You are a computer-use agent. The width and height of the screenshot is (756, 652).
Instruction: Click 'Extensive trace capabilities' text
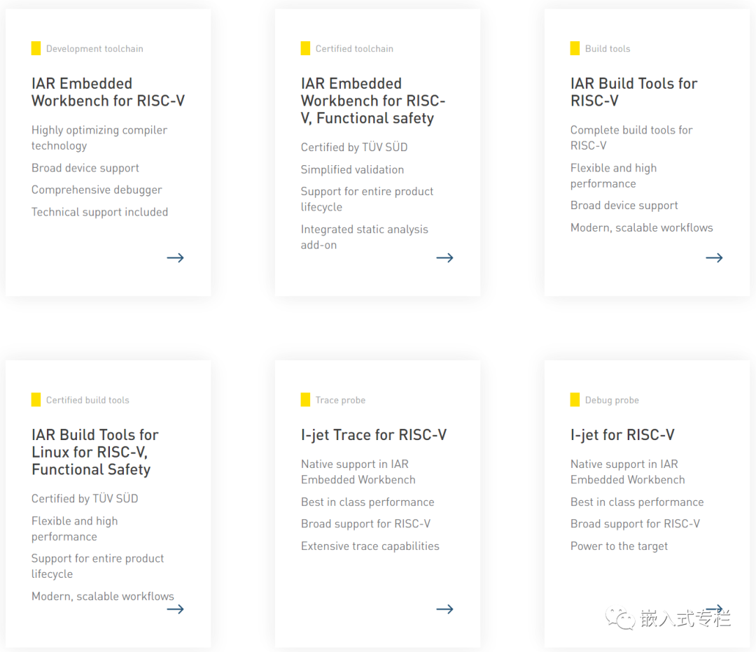coord(370,546)
